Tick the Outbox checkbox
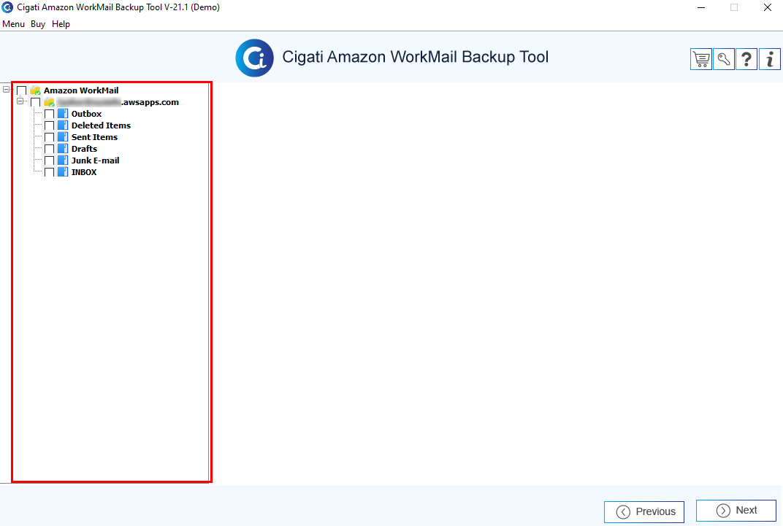 (50, 114)
